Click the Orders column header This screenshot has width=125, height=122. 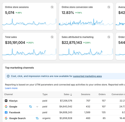102,94
